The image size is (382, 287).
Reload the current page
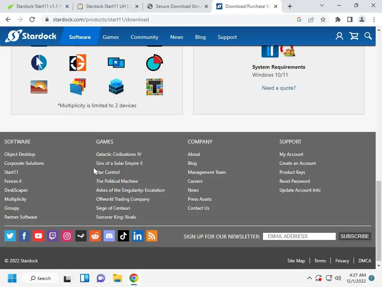(32, 19)
